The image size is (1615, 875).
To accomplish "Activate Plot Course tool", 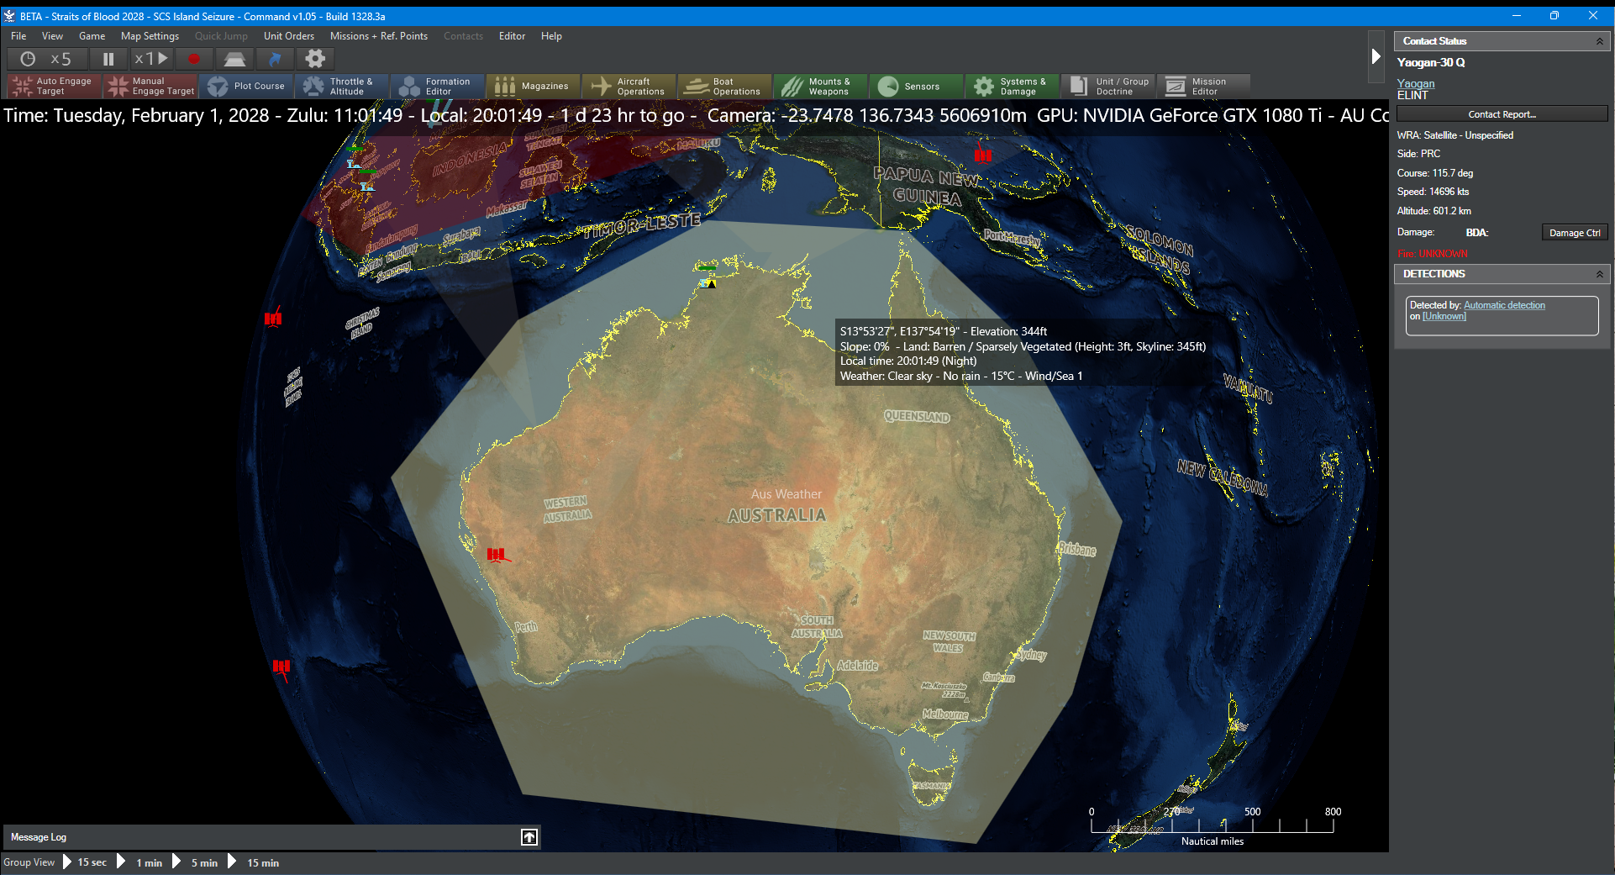I will [x=246, y=86].
